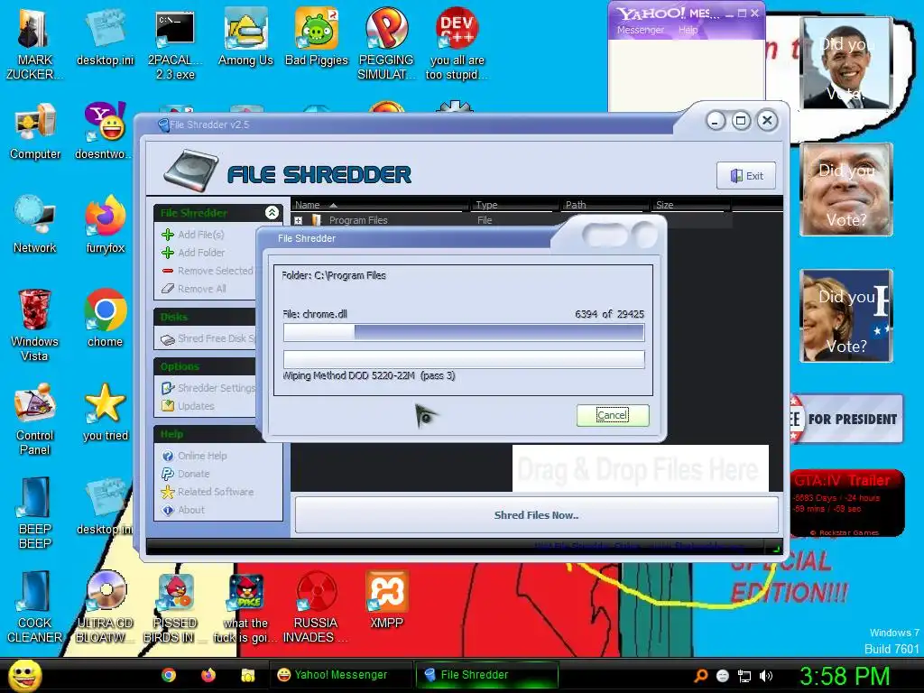Image resolution: width=924 pixels, height=693 pixels.
Task: Select the 'you tried' star icon
Action: pos(105,412)
